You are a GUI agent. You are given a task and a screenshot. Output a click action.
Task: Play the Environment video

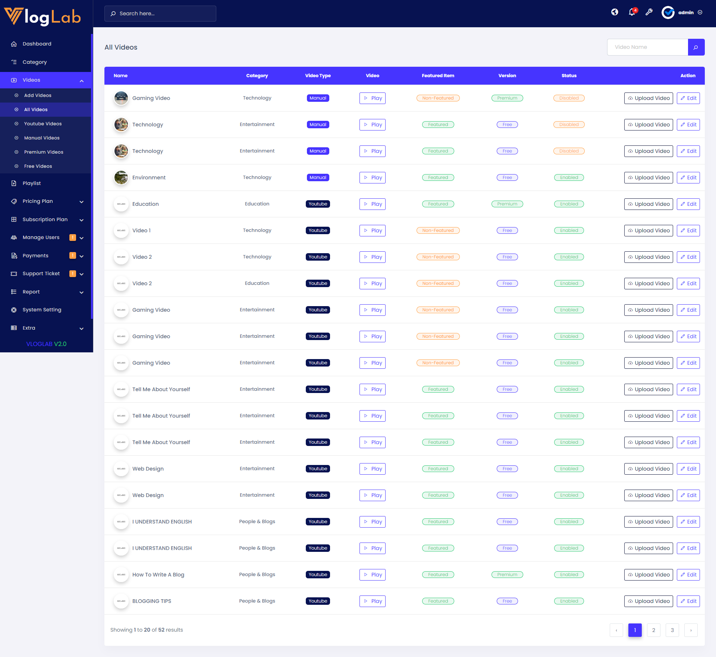(372, 178)
